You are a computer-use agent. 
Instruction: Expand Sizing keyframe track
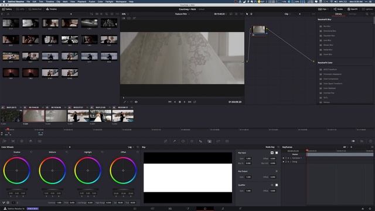pyautogui.click(x=284, y=162)
